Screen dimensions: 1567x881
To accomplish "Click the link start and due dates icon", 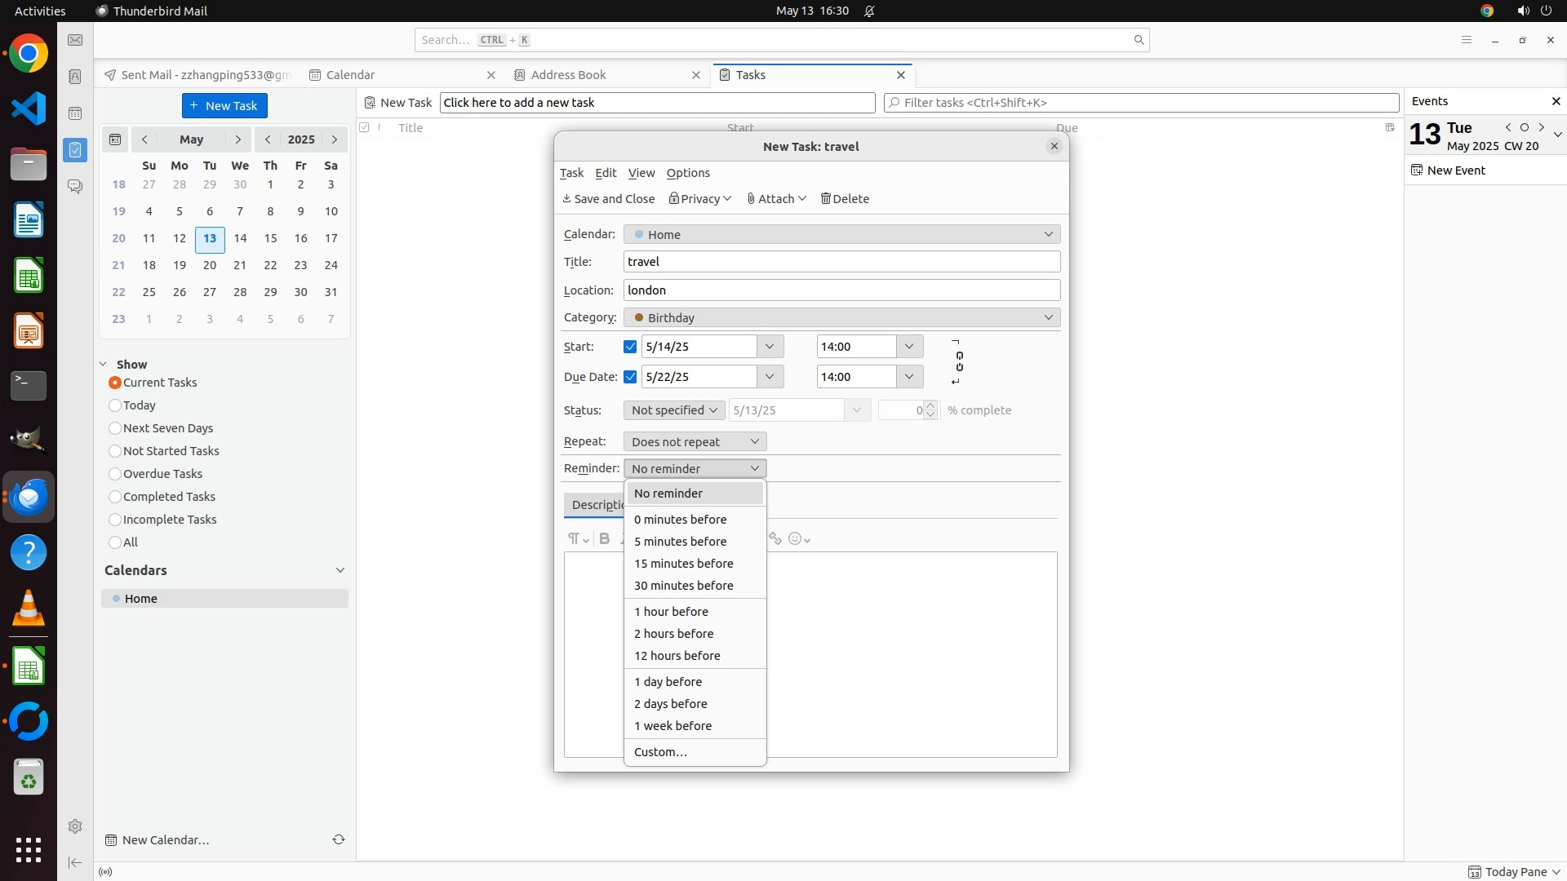I will coord(959,361).
